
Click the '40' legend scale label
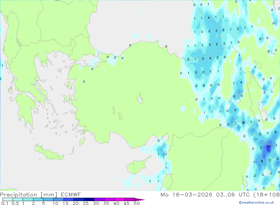[x=116, y=203]
